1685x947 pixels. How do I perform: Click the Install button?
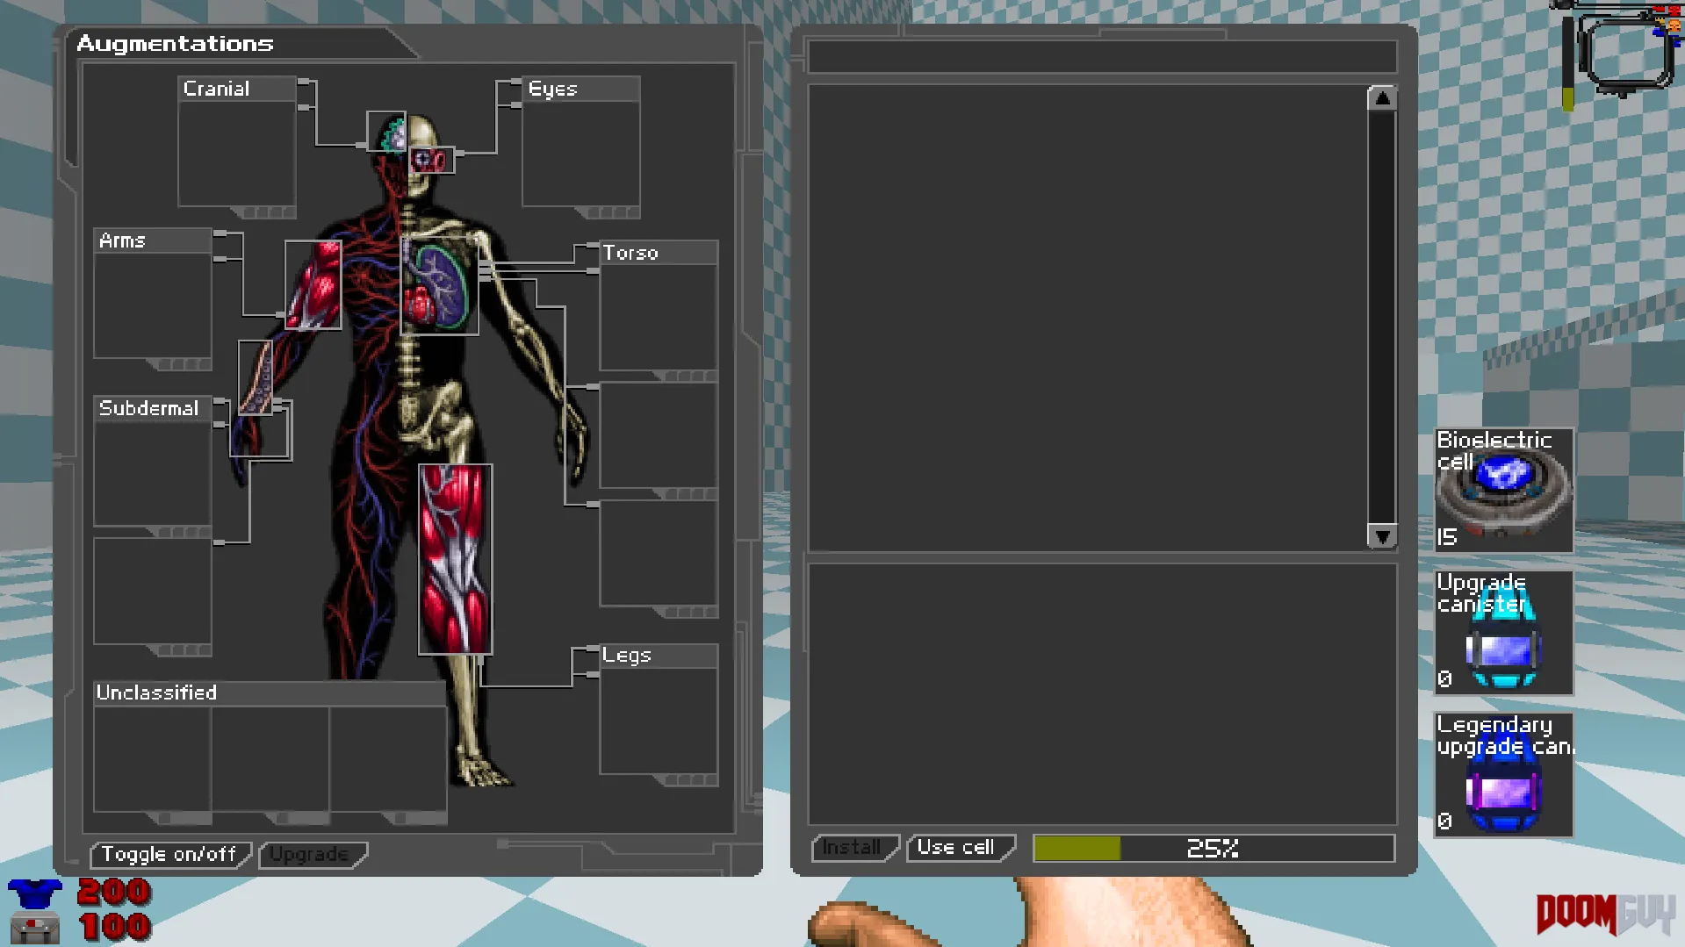854,848
